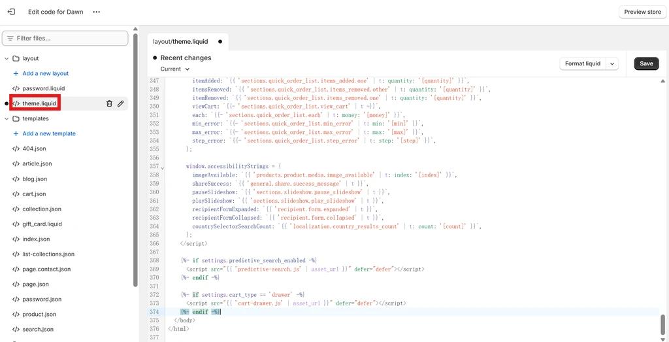Click the filter icon in the file search box
669x342 pixels.
[10, 39]
